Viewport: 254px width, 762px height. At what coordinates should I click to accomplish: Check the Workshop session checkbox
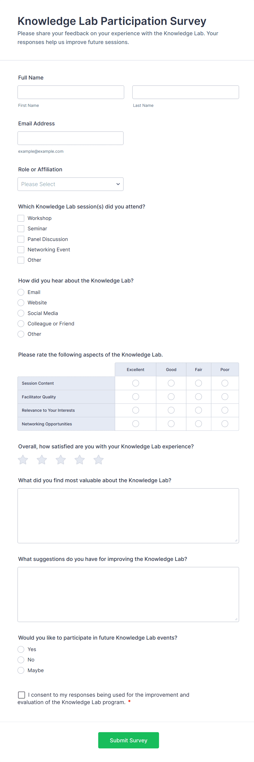[x=21, y=218]
